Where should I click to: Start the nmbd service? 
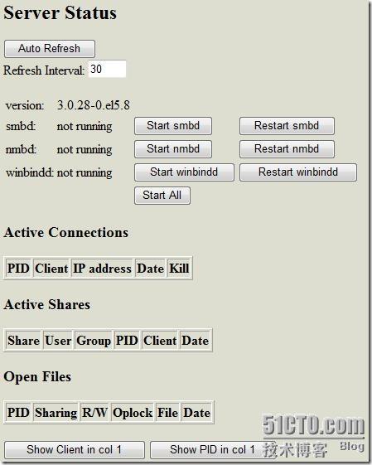point(173,149)
